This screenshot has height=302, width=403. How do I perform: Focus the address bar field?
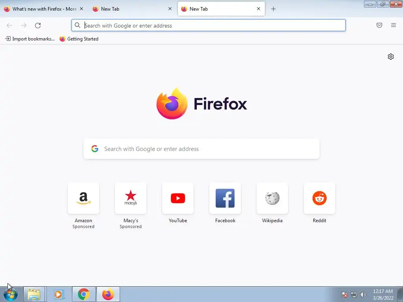[x=209, y=25]
